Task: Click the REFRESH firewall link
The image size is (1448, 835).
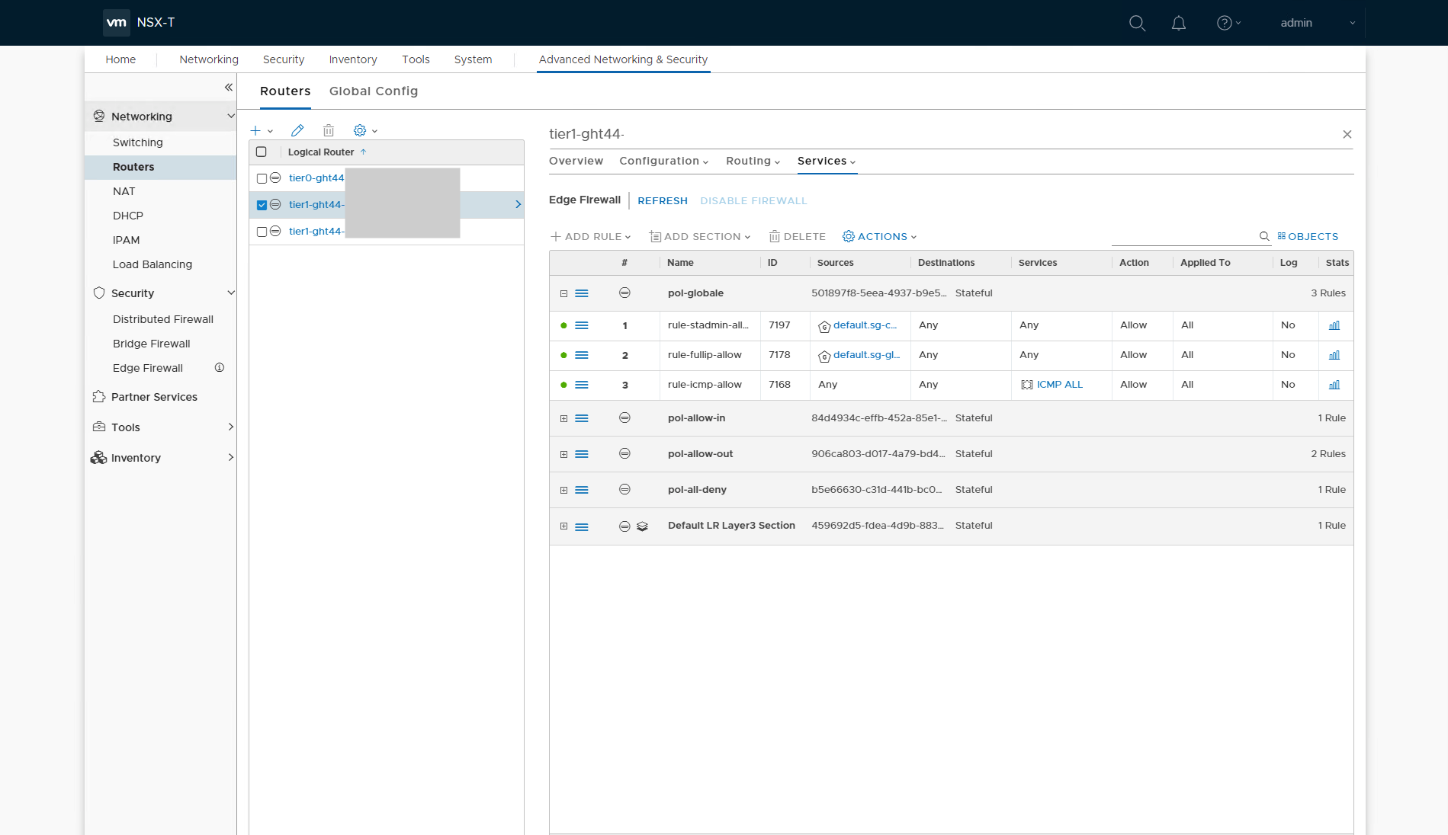Action: pos(663,201)
